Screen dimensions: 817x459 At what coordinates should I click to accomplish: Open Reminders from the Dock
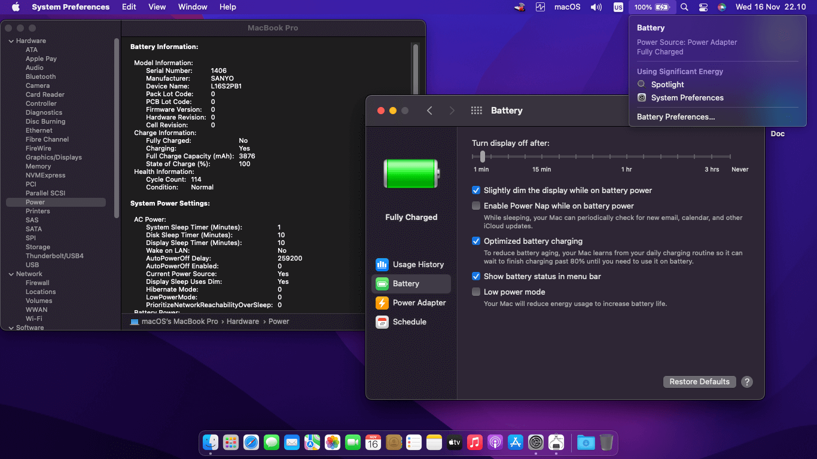414,442
